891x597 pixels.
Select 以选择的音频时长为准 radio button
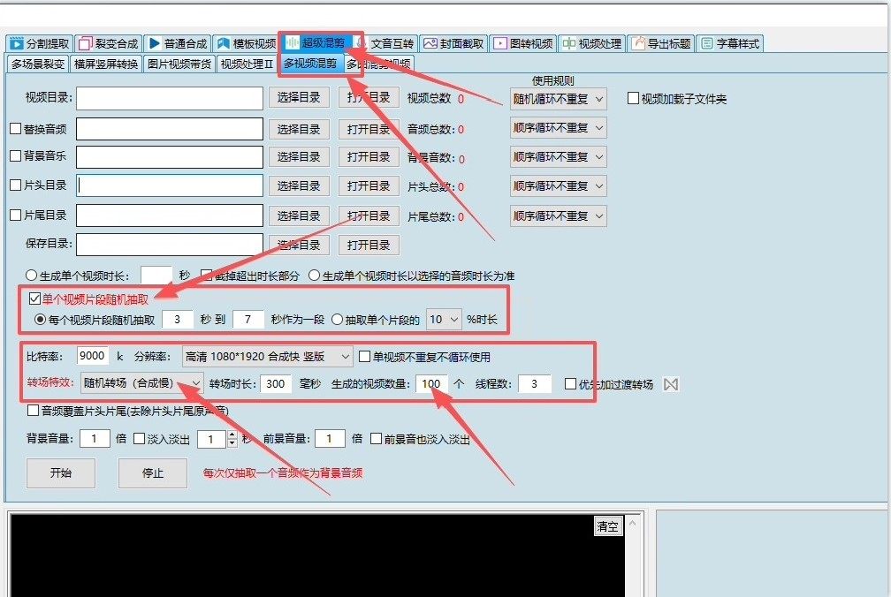point(315,276)
